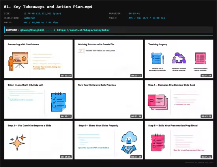Click the blue handshake icon

click(x=129, y=149)
